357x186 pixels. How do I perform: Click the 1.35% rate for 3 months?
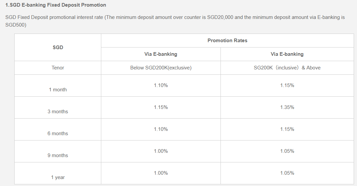(x=287, y=107)
